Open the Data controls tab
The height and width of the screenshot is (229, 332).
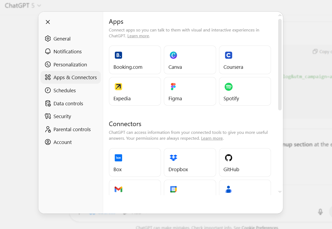(x=71, y=103)
